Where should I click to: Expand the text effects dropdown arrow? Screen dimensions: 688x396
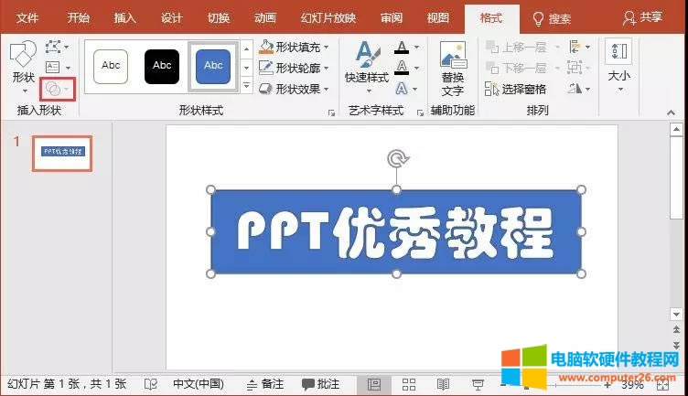coord(415,89)
